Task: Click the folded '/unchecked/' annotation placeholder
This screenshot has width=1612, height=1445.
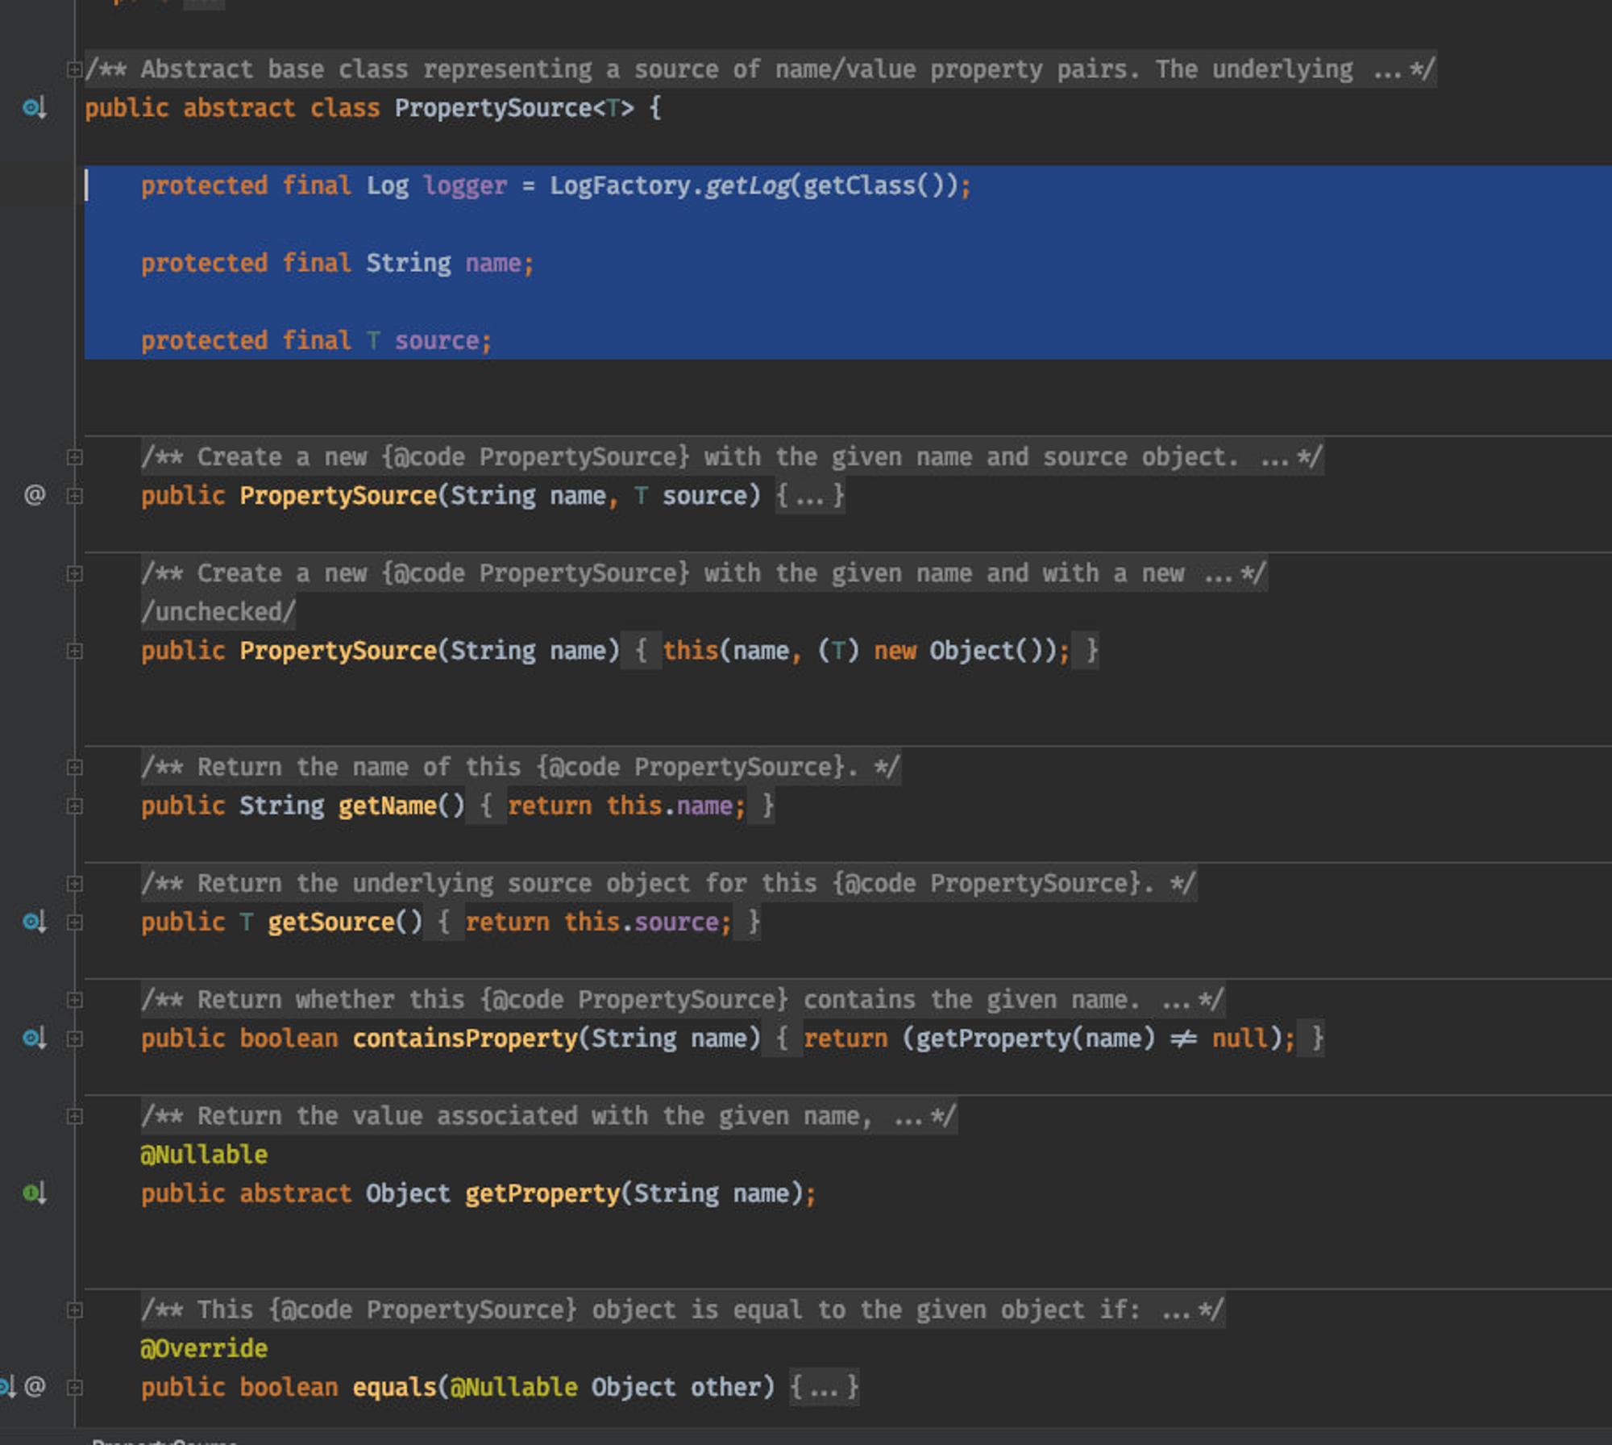Action: tap(218, 612)
